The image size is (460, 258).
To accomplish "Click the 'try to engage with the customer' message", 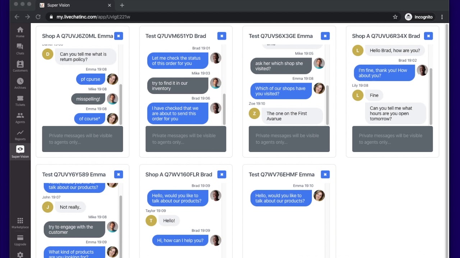I will (74, 229).
